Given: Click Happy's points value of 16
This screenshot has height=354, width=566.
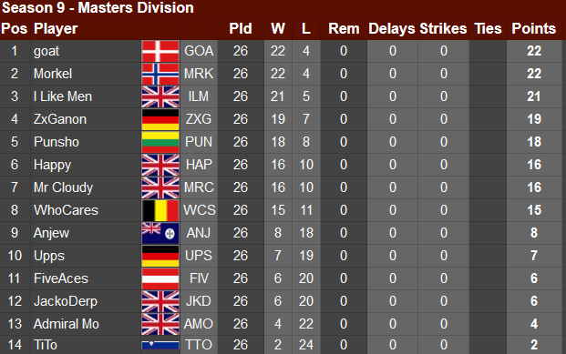Looking at the screenshot, I should pos(534,165).
